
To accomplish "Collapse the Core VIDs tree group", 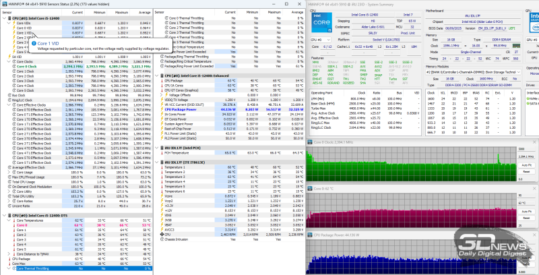I will pyautogui.click(x=8, y=22).
